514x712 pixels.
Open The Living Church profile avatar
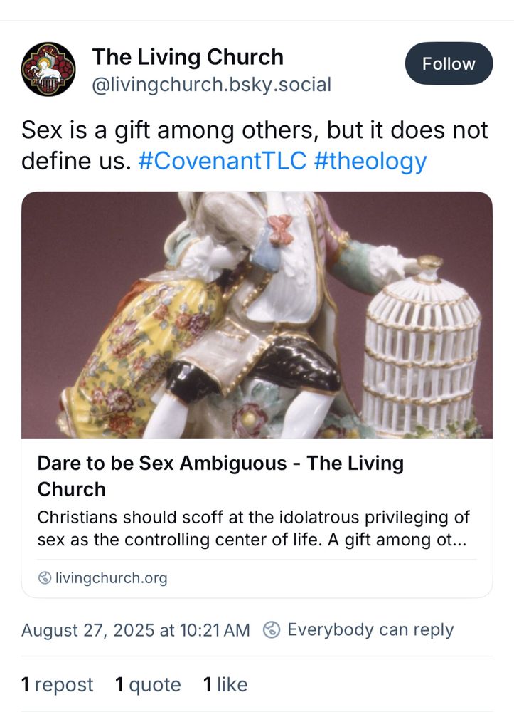48,69
